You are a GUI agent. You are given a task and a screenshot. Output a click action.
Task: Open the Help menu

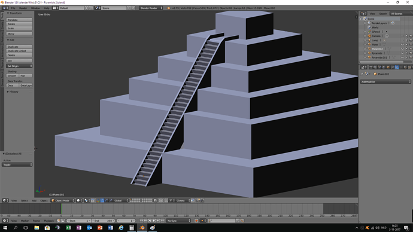(x=46, y=8)
